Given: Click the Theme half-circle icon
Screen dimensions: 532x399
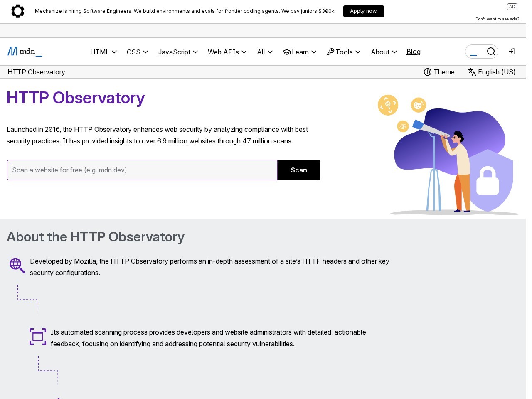Looking at the screenshot, I should [x=427, y=72].
